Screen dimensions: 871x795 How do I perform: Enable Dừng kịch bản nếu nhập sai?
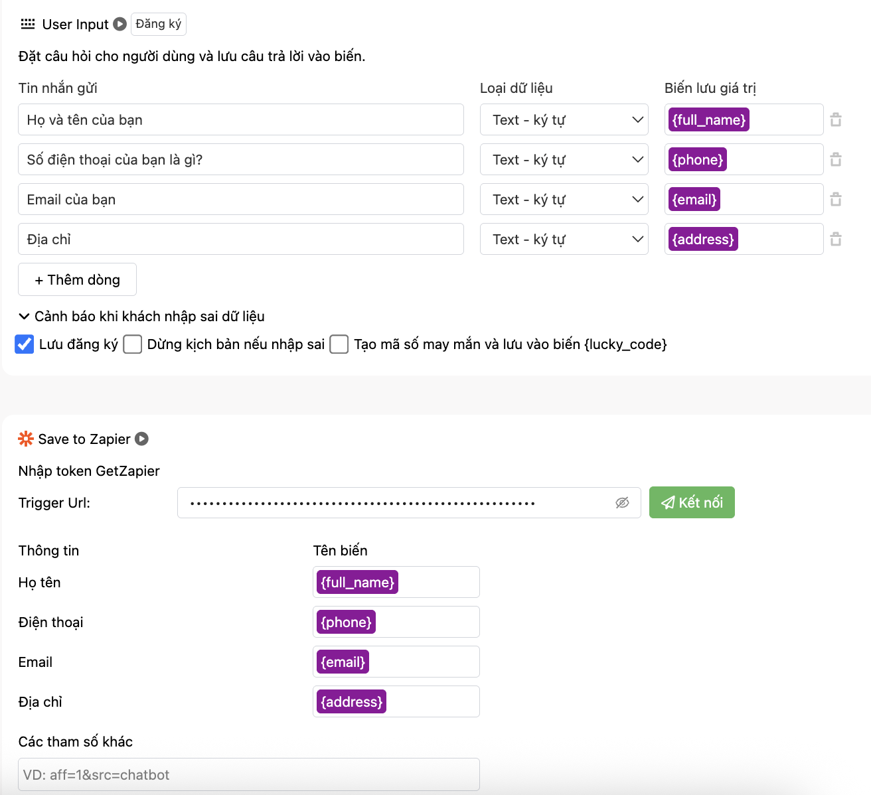[x=133, y=344]
